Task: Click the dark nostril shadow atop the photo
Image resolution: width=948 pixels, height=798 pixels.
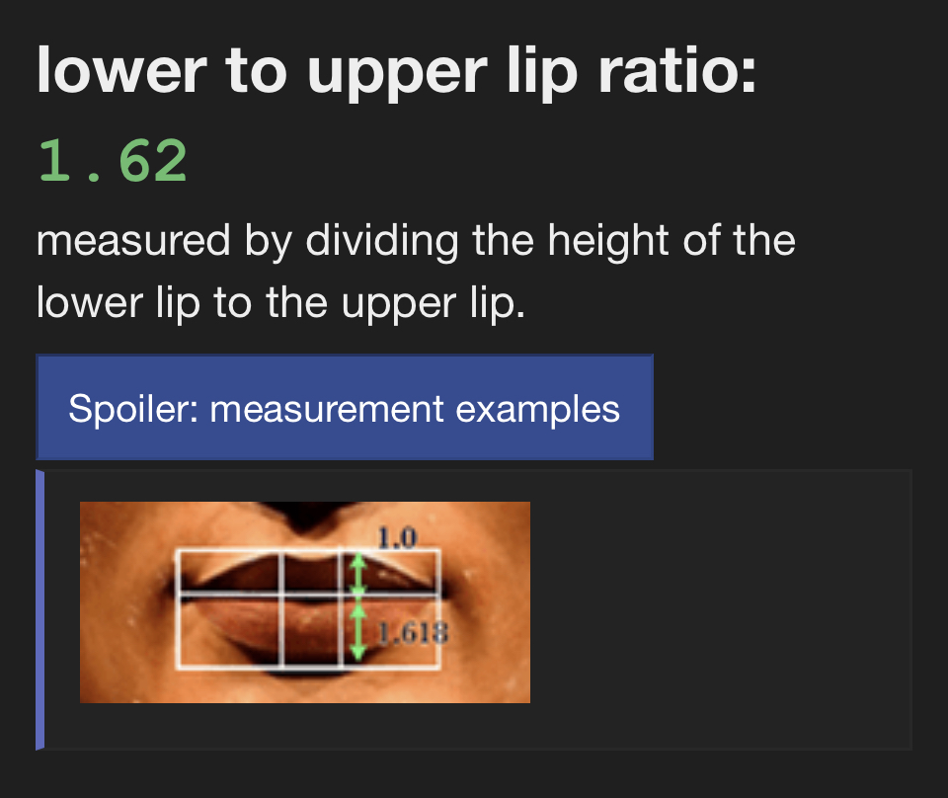Action: click(306, 514)
